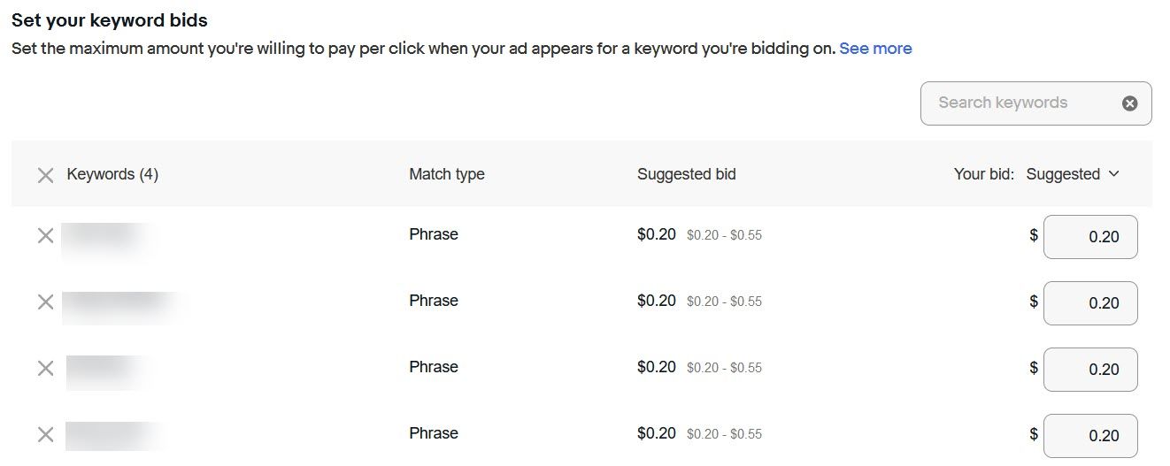Viewport: 1170px width, 466px height.
Task: Select the first row's Phrase match type
Action: tap(434, 234)
